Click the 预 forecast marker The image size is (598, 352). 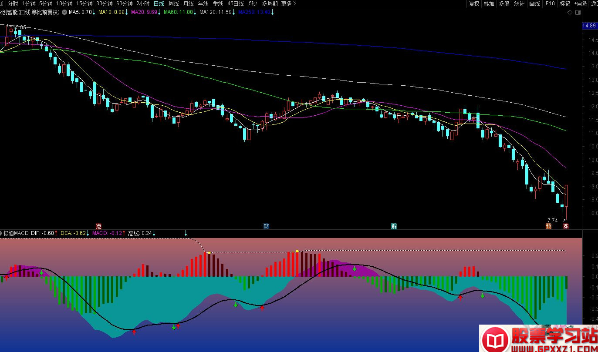549,226
